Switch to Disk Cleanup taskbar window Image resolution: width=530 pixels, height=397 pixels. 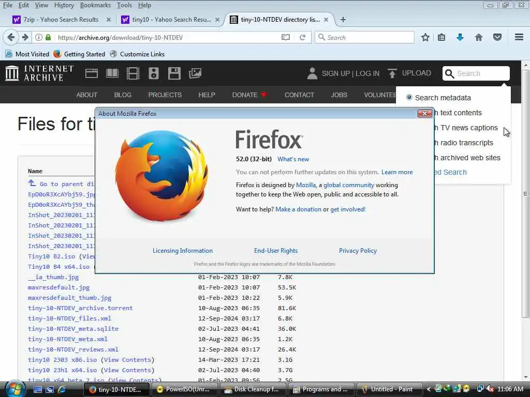tap(253, 389)
